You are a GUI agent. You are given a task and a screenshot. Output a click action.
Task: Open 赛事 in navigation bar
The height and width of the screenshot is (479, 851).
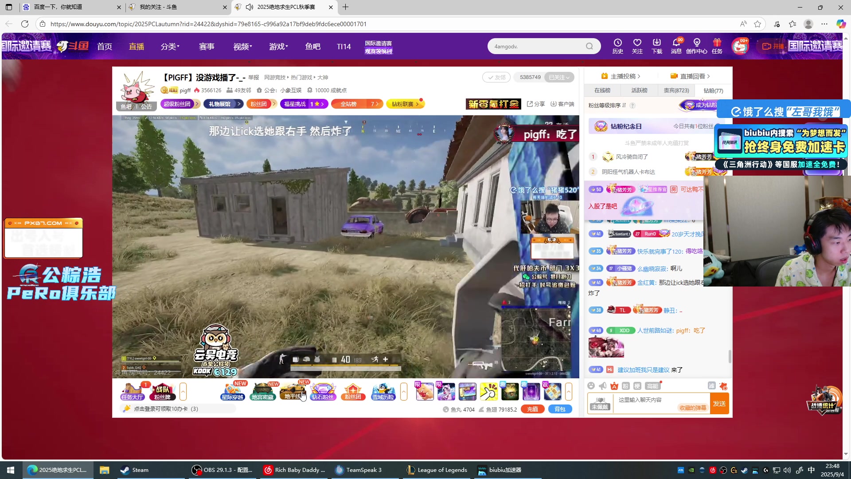pos(207,46)
